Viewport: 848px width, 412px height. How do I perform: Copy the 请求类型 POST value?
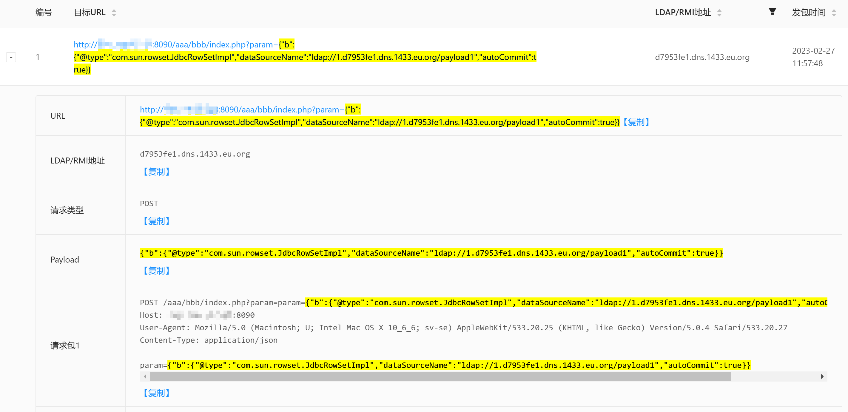click(x=156, y=221)
